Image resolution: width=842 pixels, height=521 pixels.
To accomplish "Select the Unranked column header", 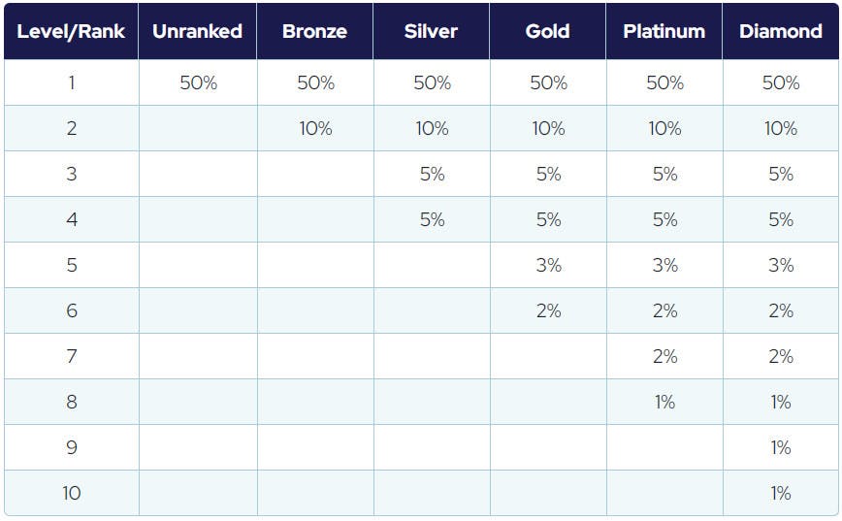I will point(197,31).
